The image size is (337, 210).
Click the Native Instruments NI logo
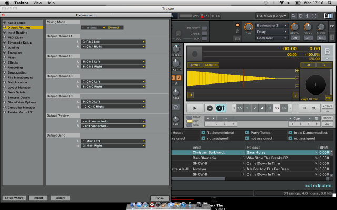point(328,16)
